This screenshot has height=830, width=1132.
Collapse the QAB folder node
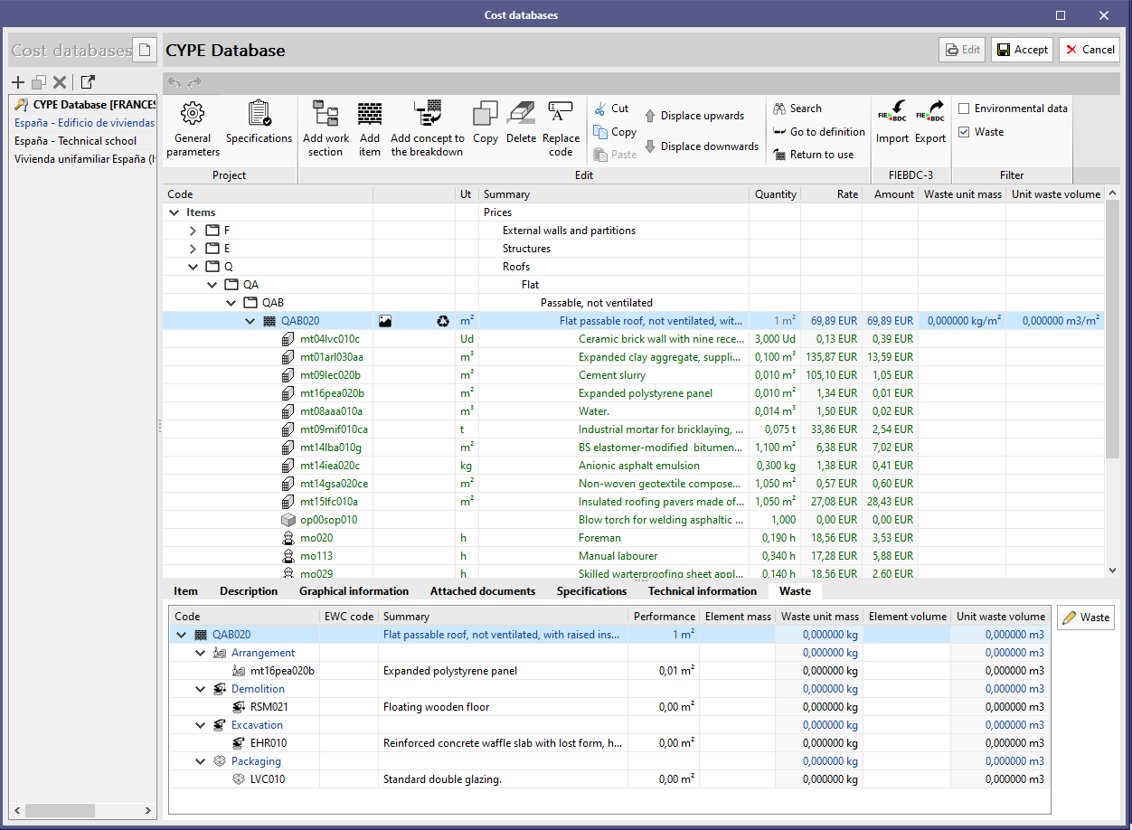(231, 303)
